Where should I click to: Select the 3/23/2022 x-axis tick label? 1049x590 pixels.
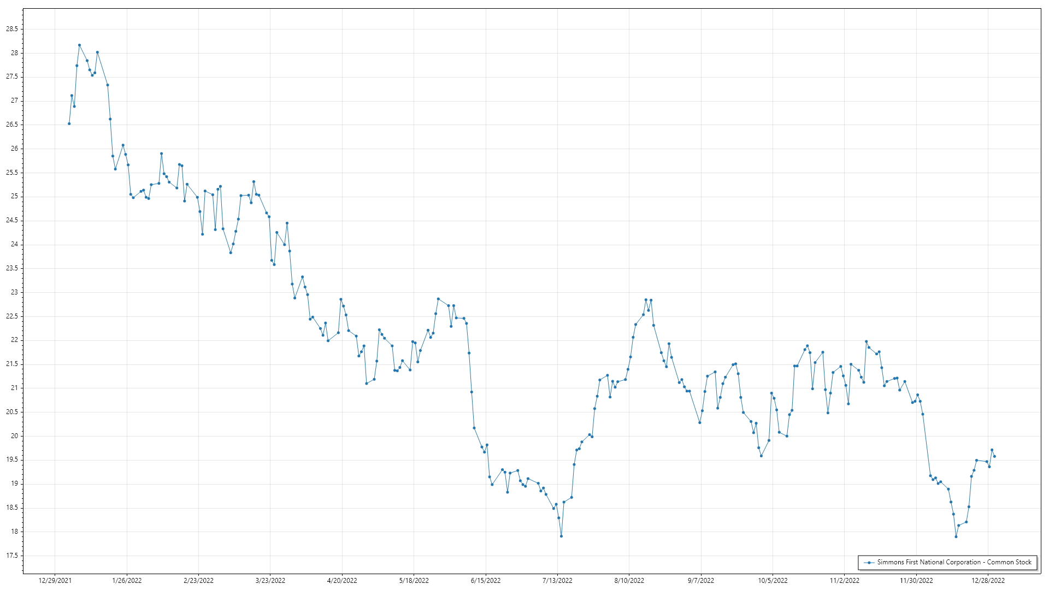point(270,581)
